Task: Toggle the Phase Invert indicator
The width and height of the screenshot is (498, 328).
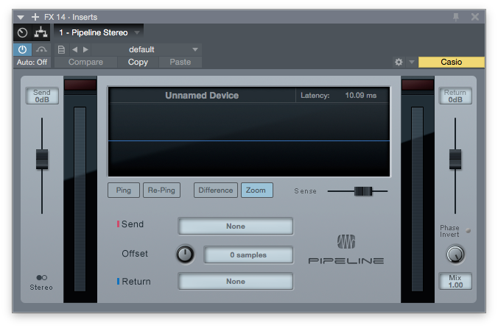Action: pos(468,230)
